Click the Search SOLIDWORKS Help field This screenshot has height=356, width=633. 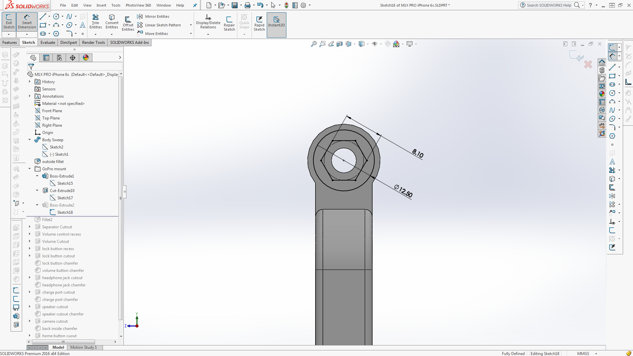(x=549, y=5)
